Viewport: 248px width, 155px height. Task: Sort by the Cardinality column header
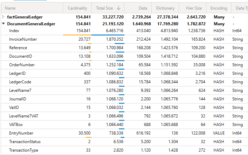(x=77, y=8)
